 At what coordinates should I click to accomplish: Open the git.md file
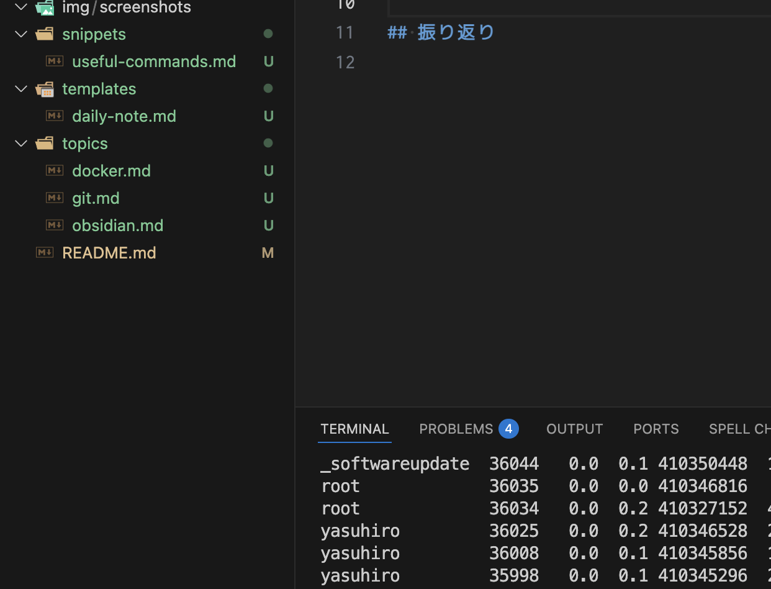tap(96, 198)
